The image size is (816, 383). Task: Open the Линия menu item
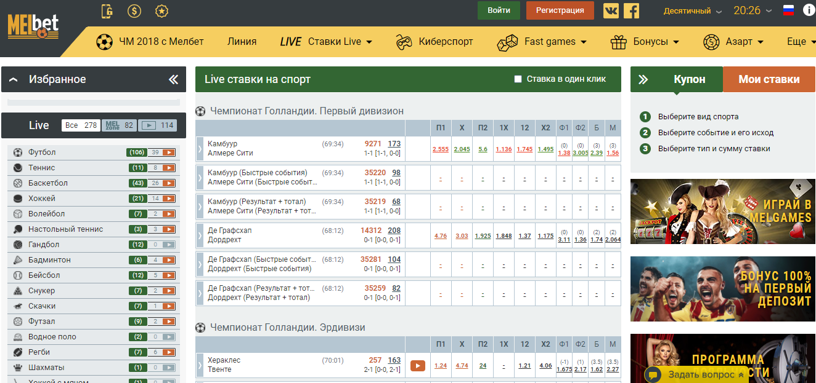(x=242, y=42)
